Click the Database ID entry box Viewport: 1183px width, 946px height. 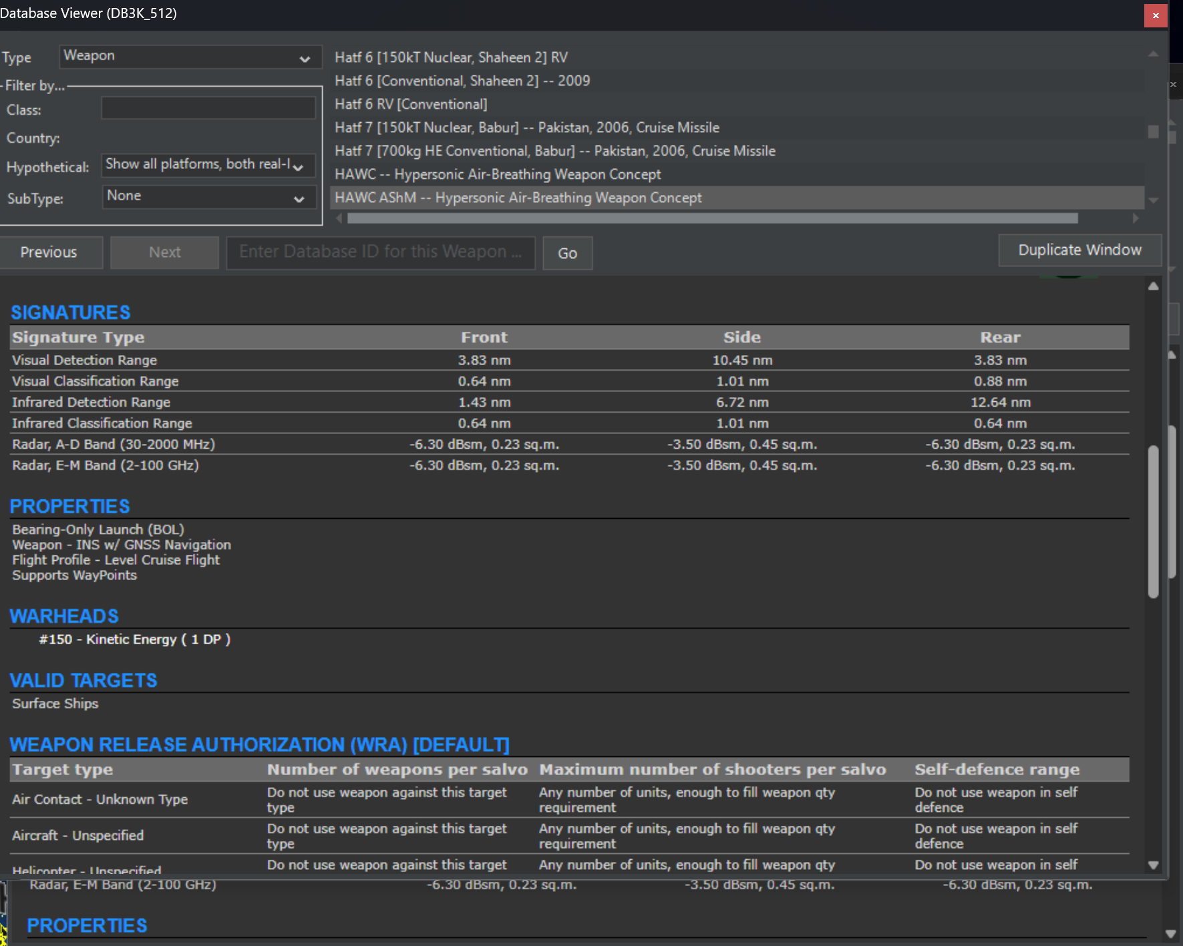[380, 252]
